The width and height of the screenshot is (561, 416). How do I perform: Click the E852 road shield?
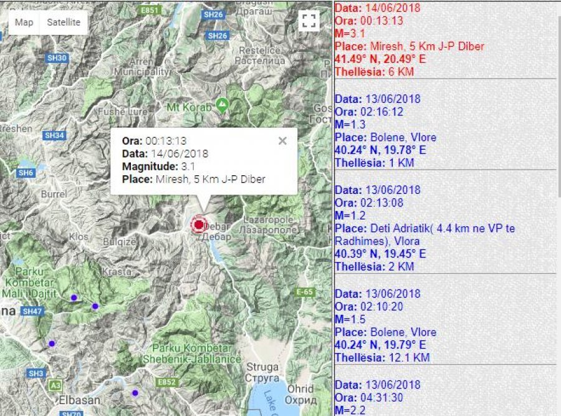point(168,381)
